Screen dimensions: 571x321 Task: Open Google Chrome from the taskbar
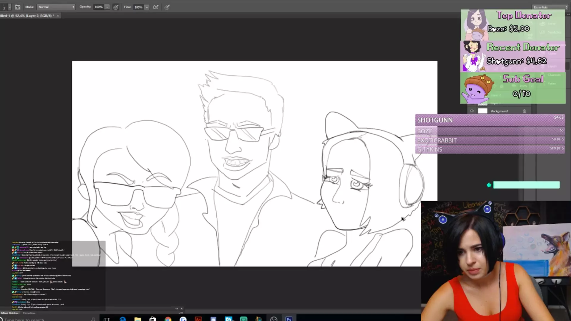click(x=168, y=319)
